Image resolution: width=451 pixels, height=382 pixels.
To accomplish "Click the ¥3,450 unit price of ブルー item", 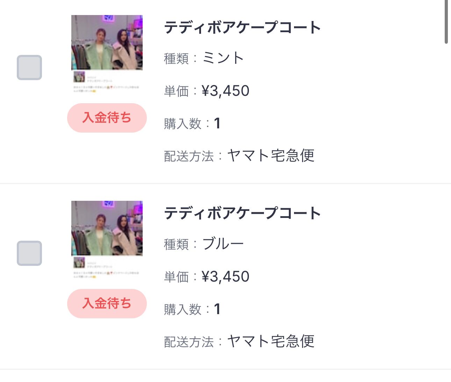I will tap(225, 277).
